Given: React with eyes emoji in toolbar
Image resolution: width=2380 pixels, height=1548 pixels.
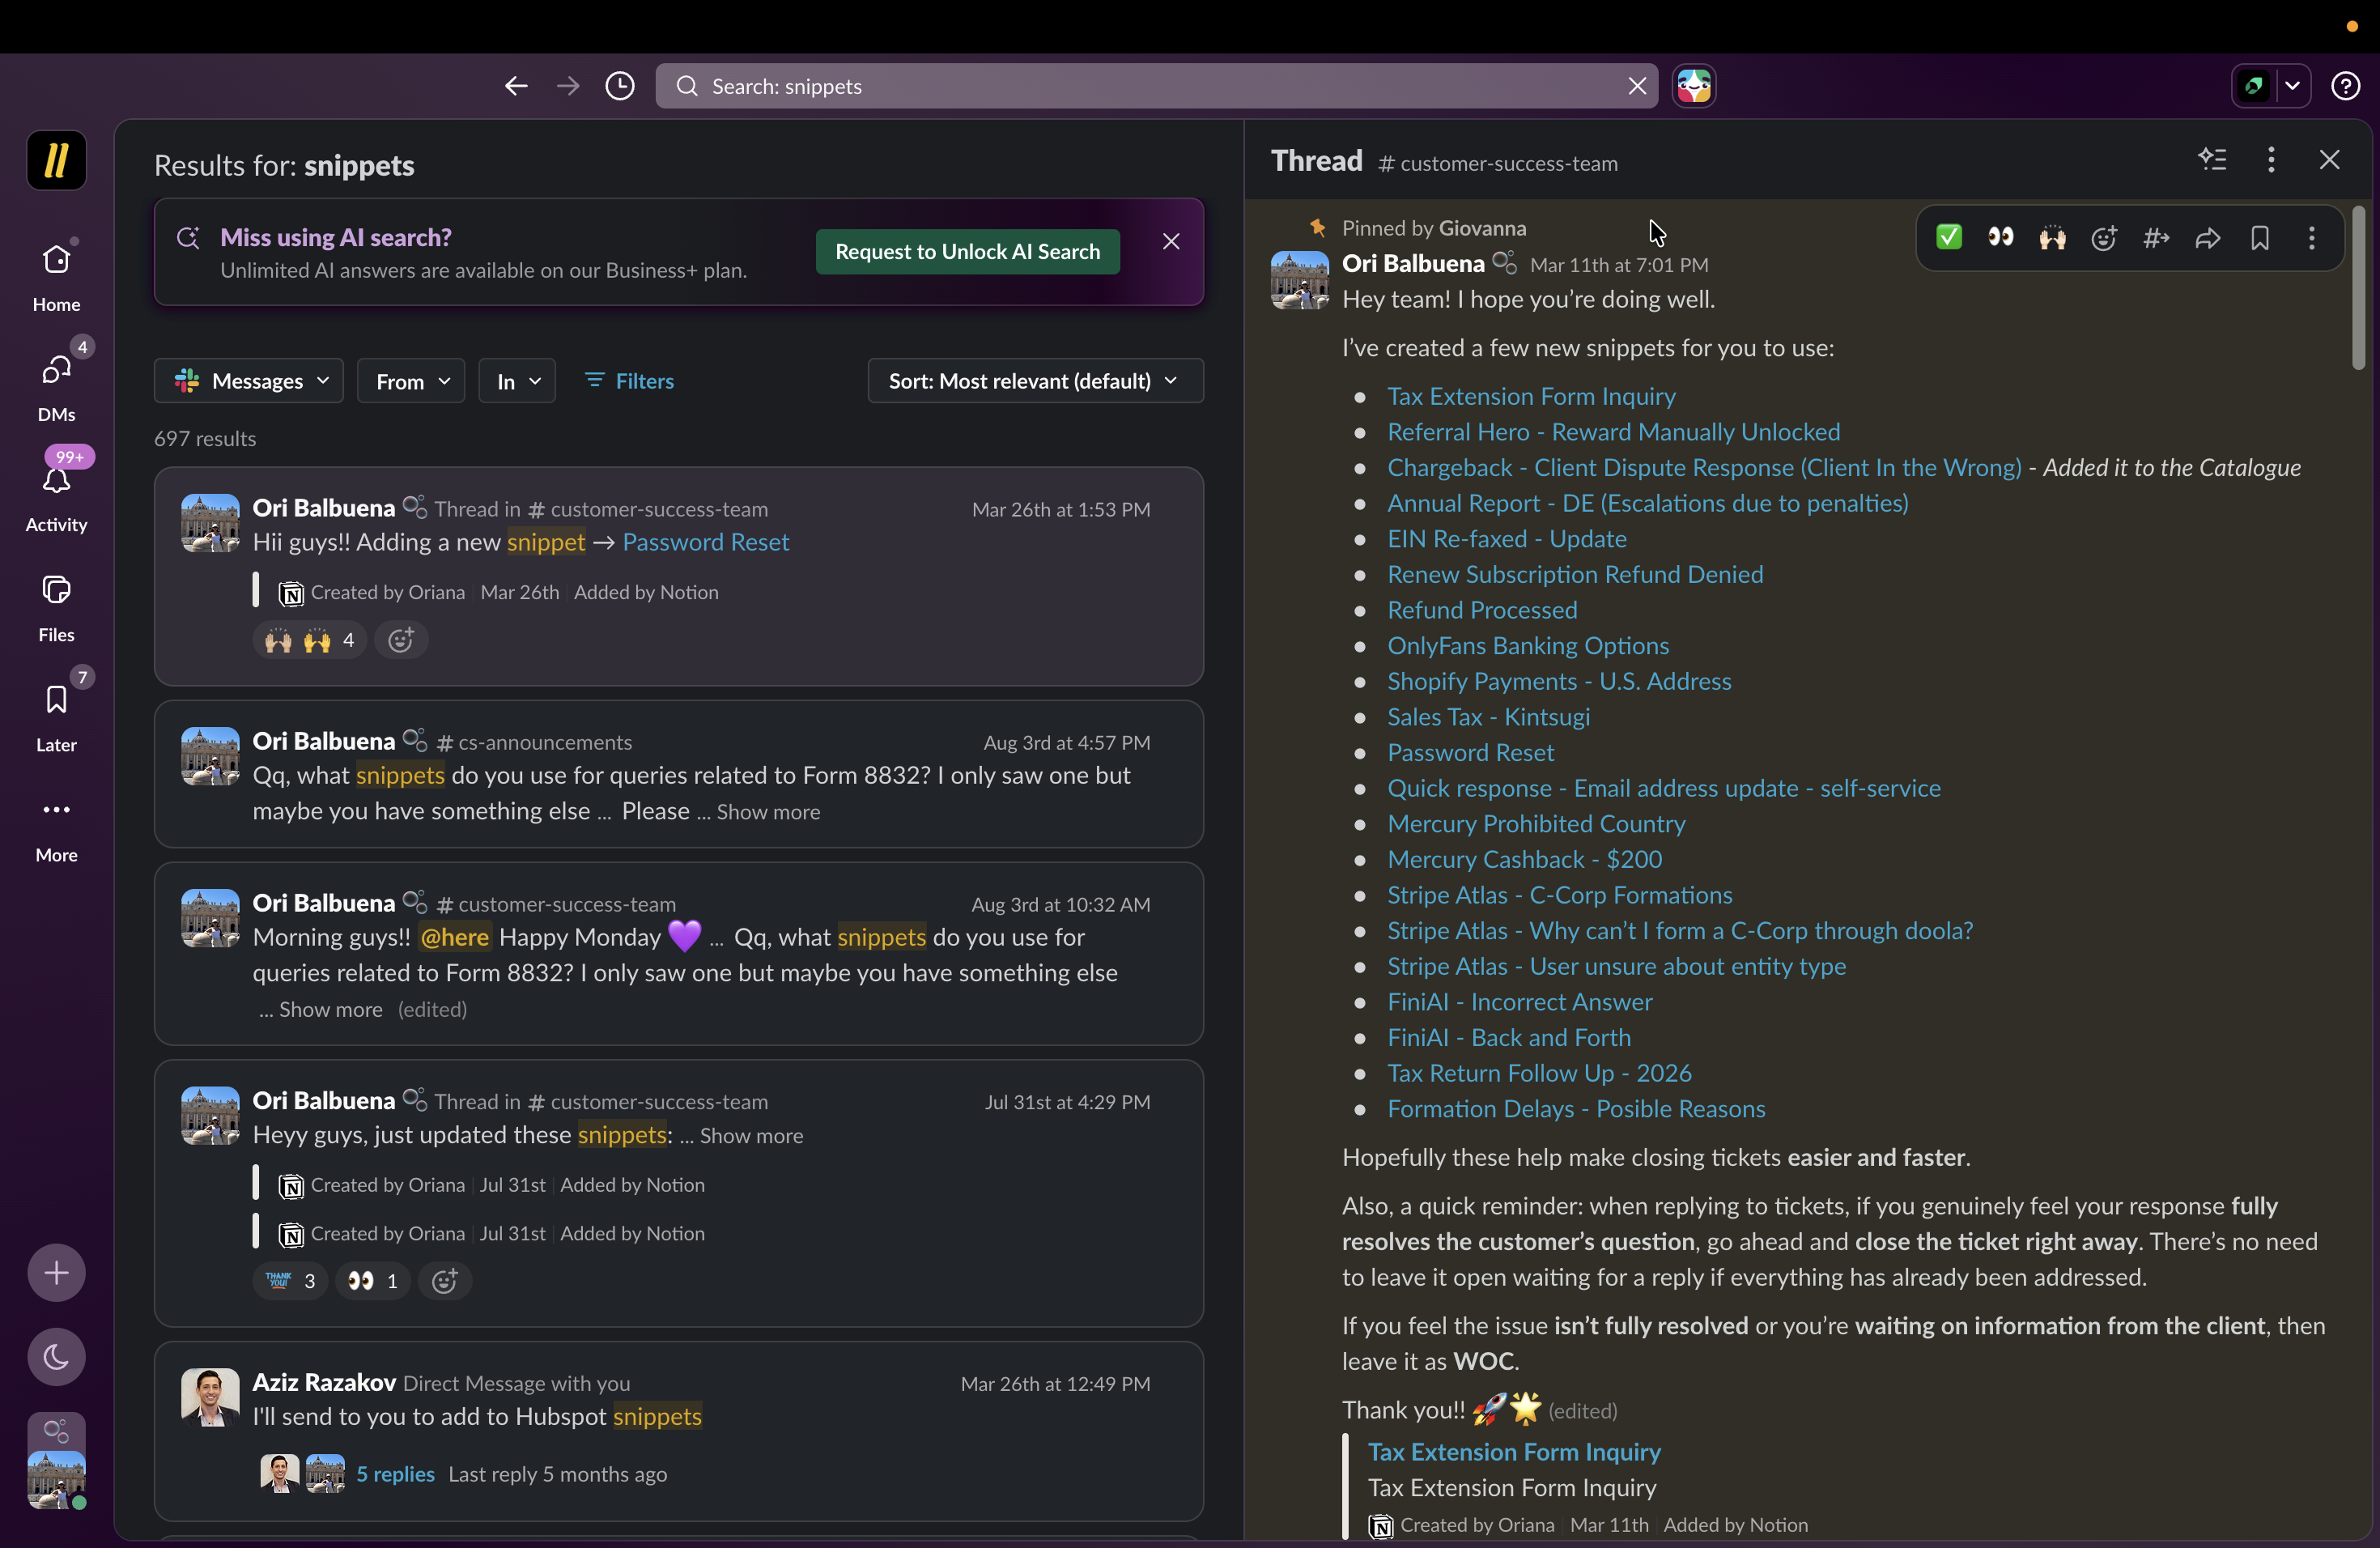Looking at the screenshot, I should point(2000,238).
